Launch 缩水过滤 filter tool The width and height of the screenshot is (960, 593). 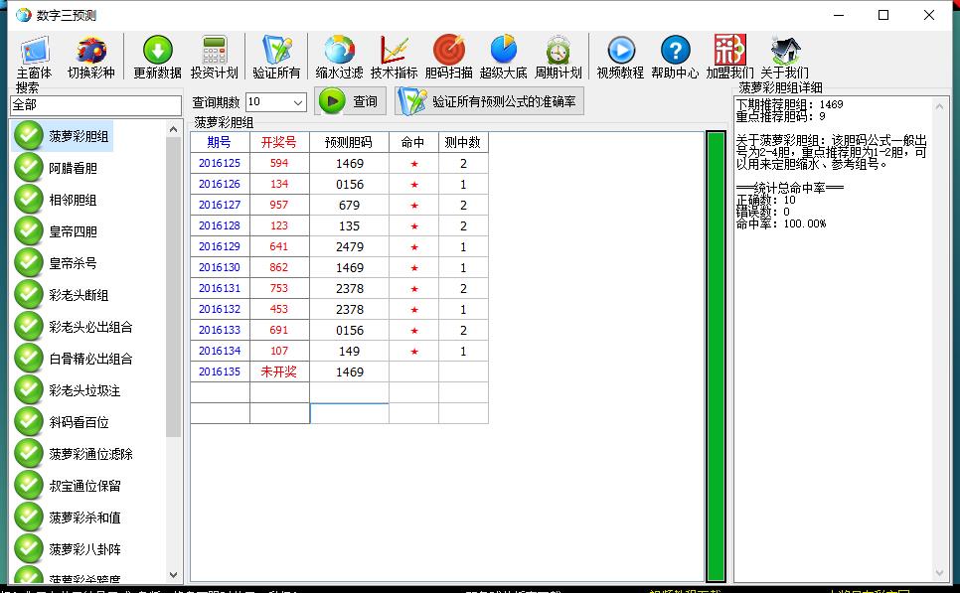click(x=339, y=57)
